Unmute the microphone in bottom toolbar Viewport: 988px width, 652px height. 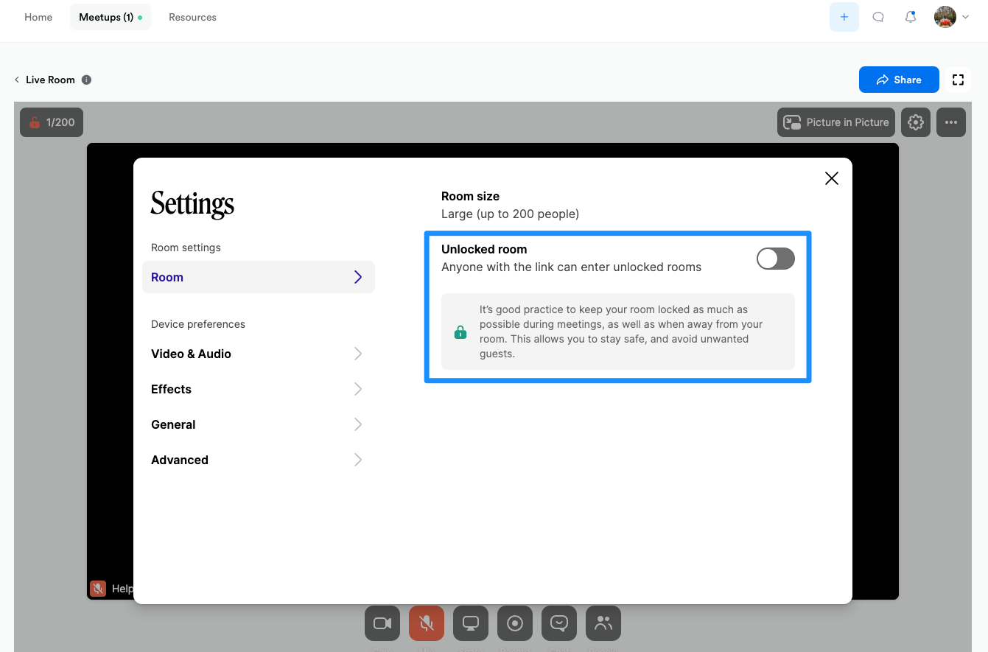tap(427, 623)
